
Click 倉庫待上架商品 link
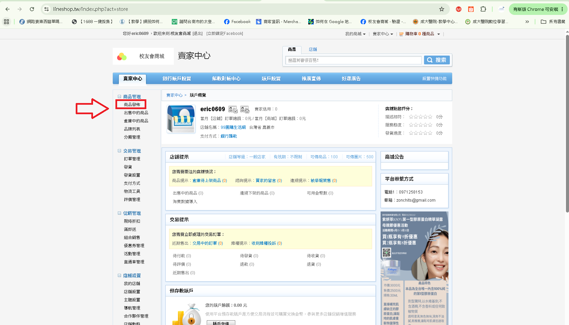coord(207,181)
